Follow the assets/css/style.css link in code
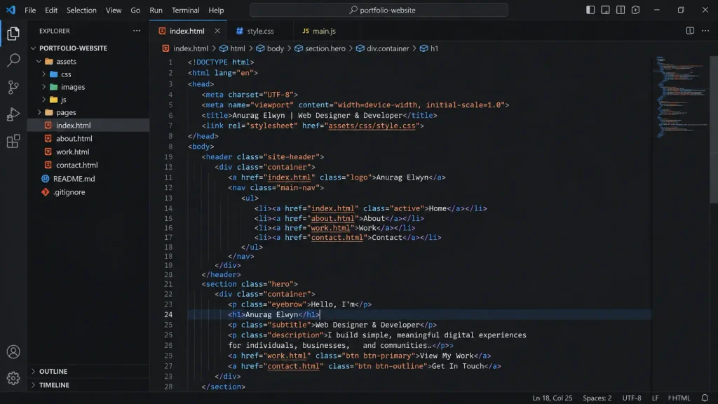Image resolution: width=718 pixels, height=404 pixels. tap(372, 126)
